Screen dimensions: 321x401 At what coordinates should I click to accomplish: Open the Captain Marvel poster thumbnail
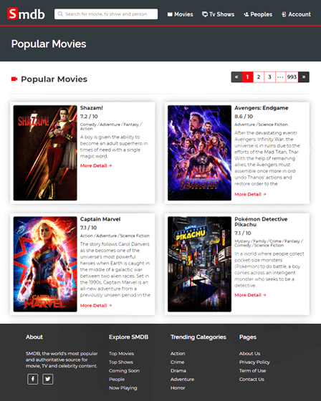(45, 264)
